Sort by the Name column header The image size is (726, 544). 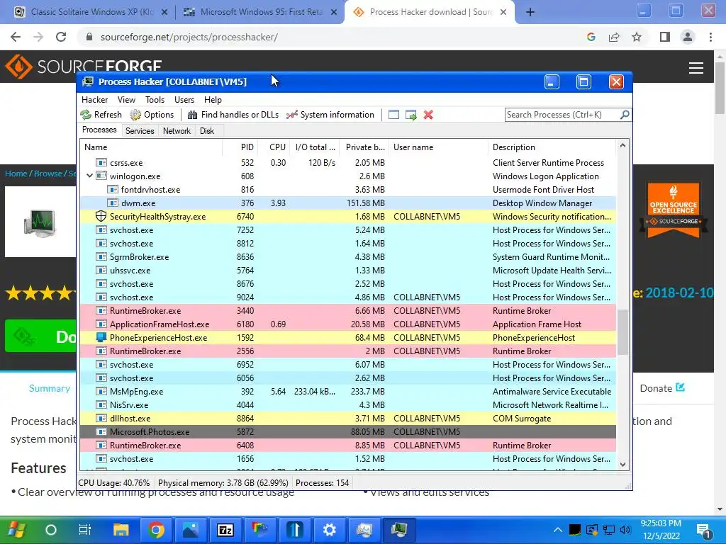point(151,147)
